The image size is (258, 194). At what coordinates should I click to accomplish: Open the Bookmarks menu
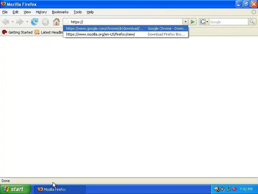coord(60,12)
